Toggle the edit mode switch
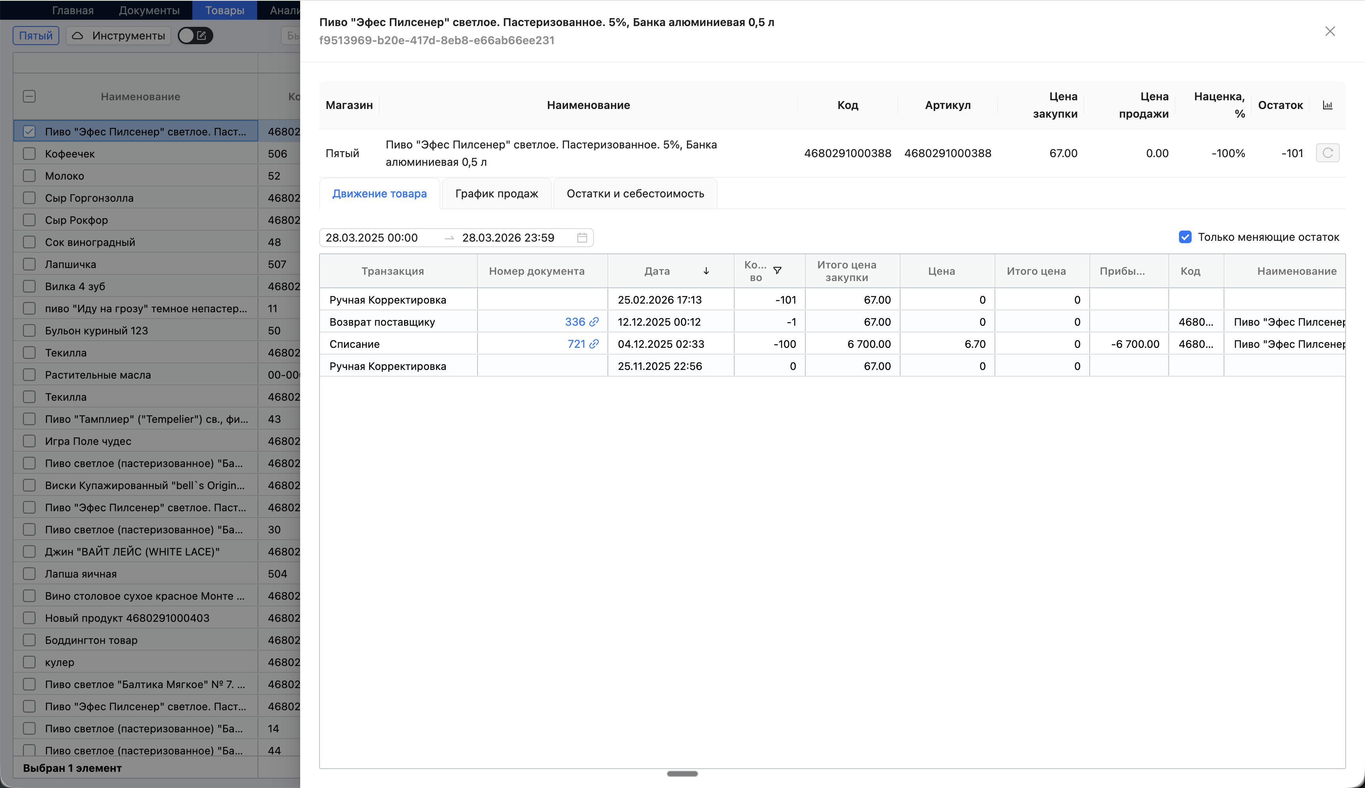Image resolution: width=1365 pixels, height=788 pixels. coord(195,36)
